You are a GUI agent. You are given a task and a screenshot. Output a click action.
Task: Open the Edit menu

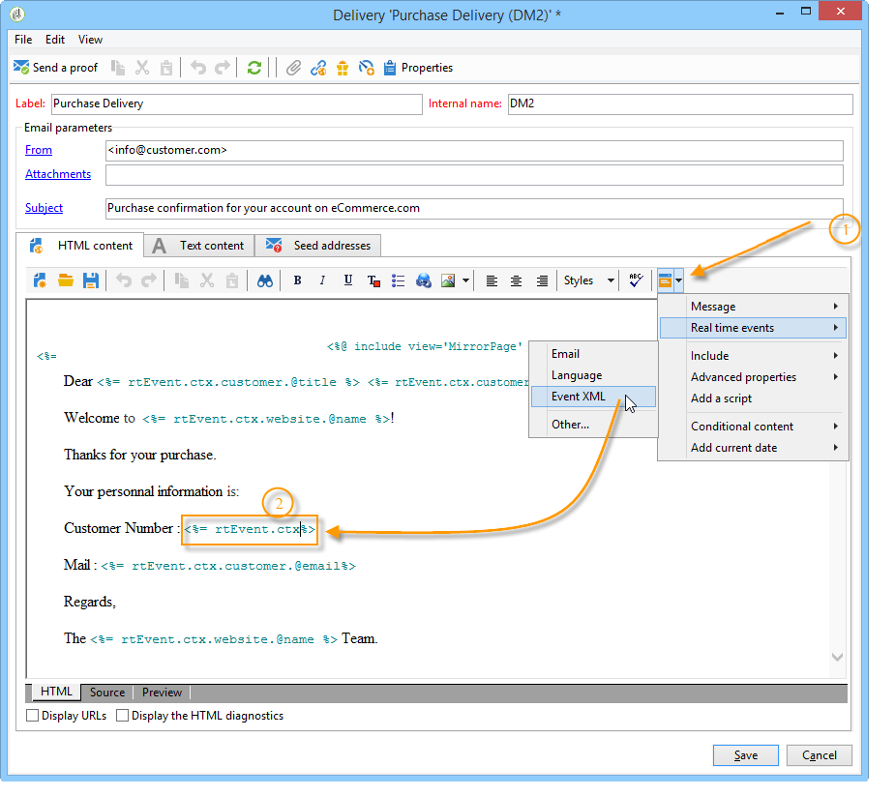[x=55, y=40]
